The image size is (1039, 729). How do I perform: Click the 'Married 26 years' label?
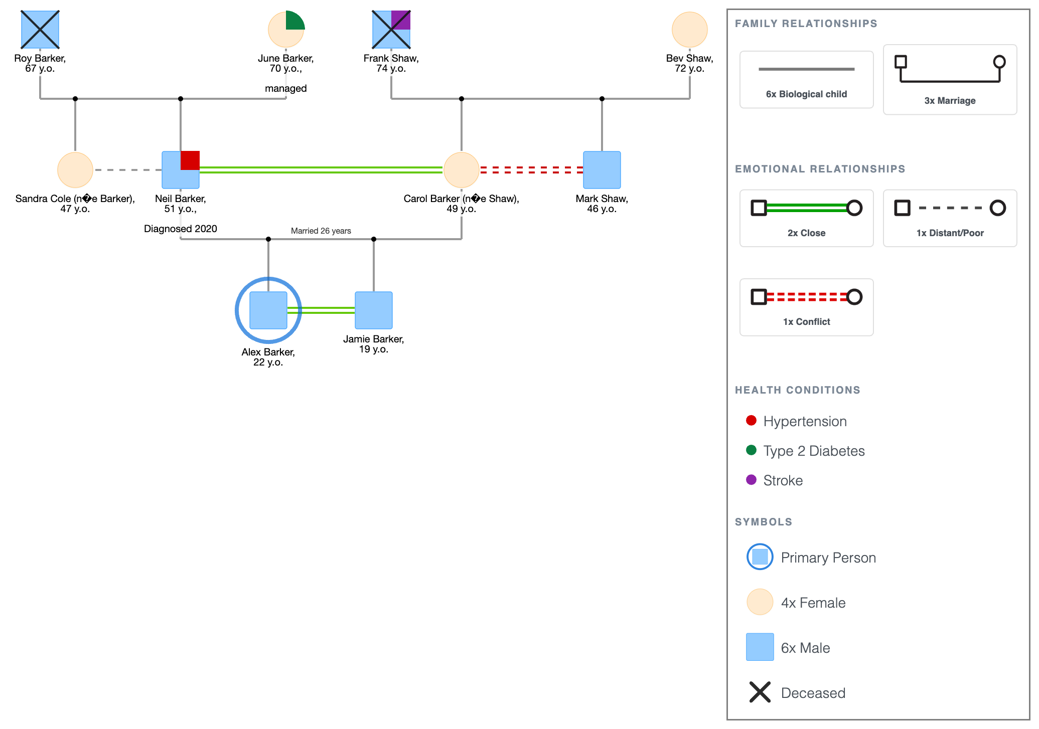pyautogui.click(x=321, y=231)
